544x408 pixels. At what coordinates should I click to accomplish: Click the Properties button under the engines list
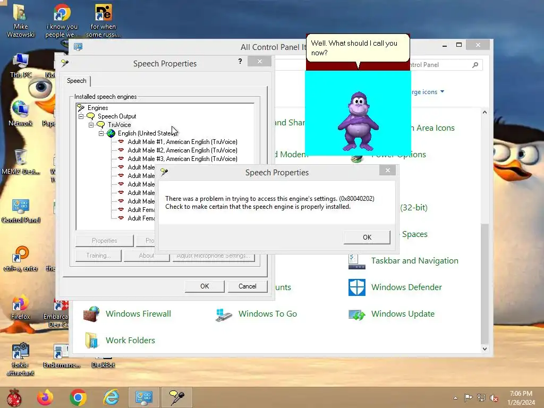click(x=105, y=241)
